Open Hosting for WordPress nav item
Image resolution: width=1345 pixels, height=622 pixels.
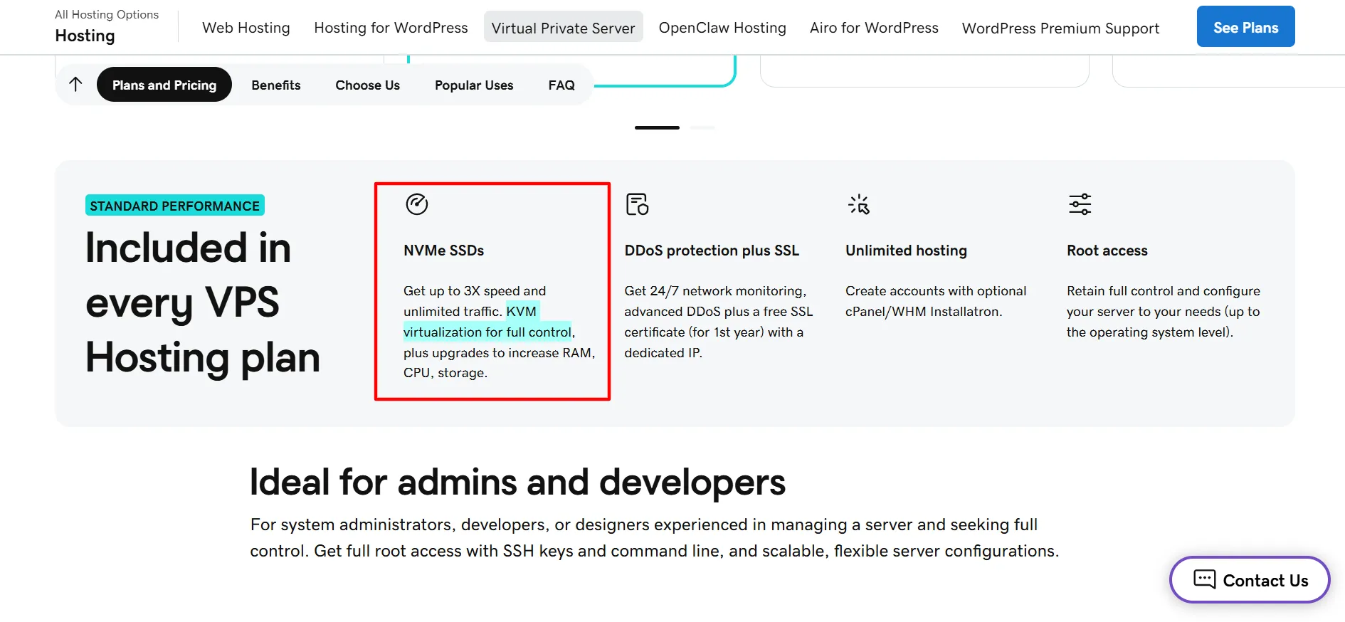(x=391, y=28)
